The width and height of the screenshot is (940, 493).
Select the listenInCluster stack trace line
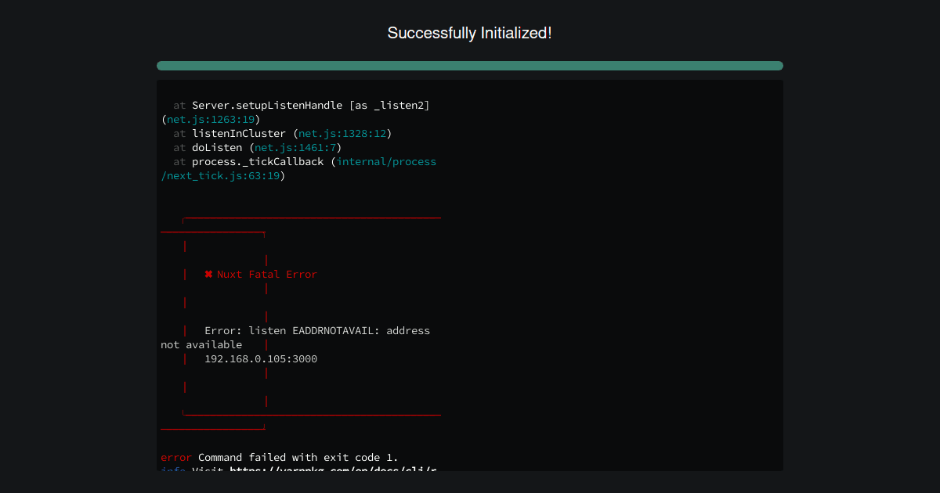239,133
